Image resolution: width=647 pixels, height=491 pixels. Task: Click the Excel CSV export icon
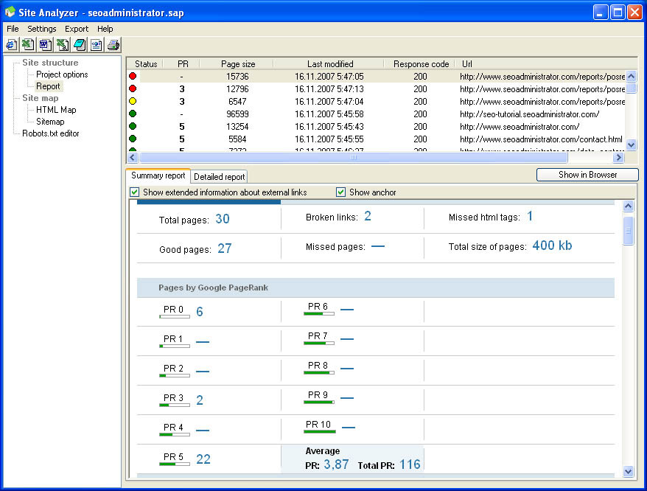tap(62, 45)
